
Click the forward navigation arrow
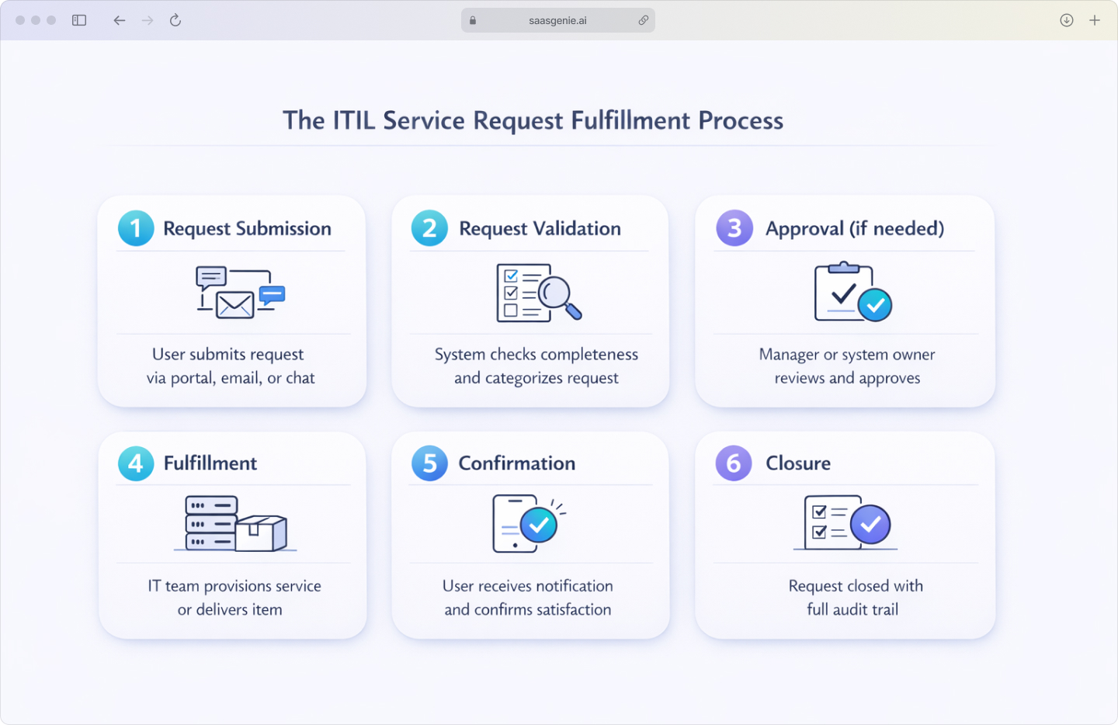[148, 20]
